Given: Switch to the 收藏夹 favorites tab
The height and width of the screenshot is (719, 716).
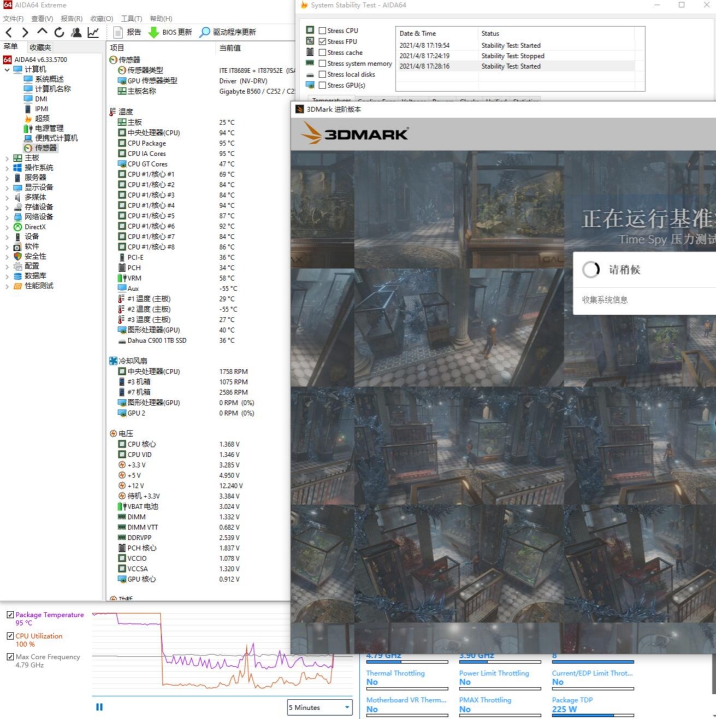Looking at the screenshot, I should click(40, 48).
